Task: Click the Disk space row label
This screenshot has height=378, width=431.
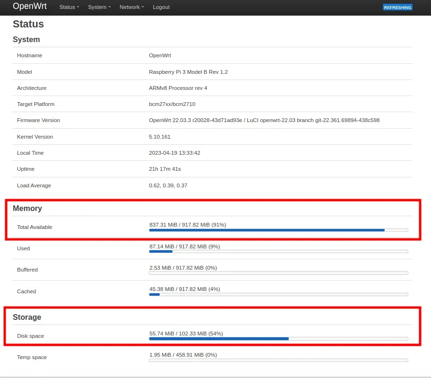Action: (31, 336)
